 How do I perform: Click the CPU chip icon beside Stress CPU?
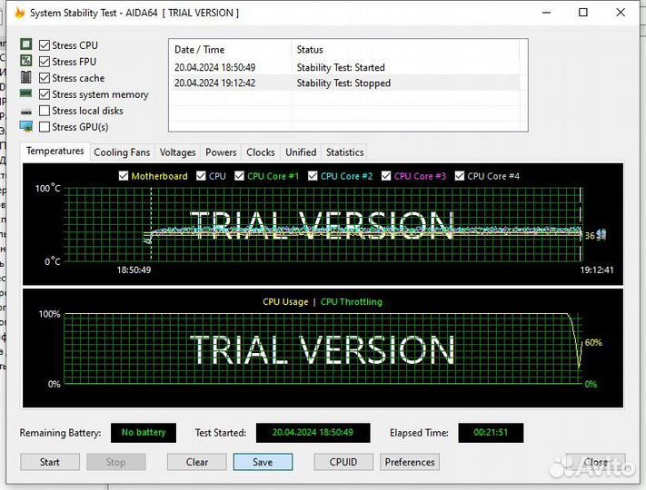point(26,44)
